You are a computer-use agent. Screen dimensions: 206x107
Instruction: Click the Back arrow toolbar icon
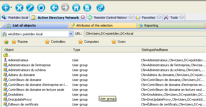pos(54,8)
